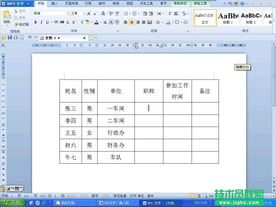276x207 pixels.
Task: Click the superscript icon
Action: [74, 22]
